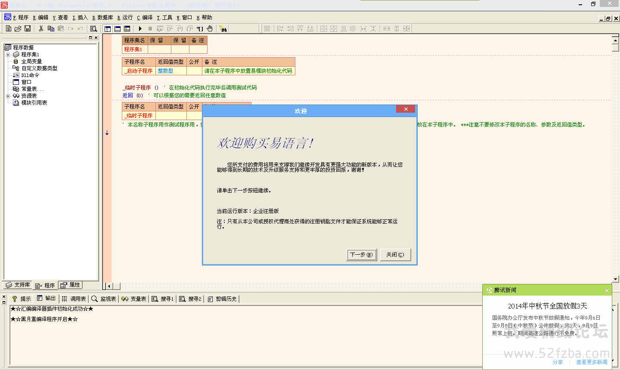Click the Save floppy disk icon
Image resolution: width=620 pixels, height=370 pixels.
tap(28, 28)
